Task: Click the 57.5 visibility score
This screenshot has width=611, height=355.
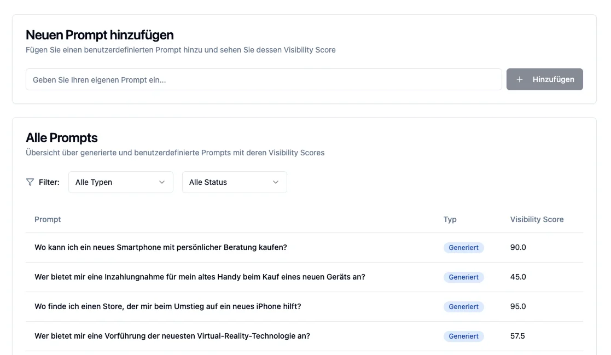Action: (517, 336)
